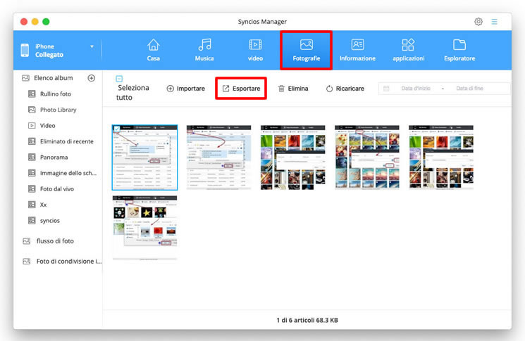Select the second-row photo thumbnail with star
This screenshot has width=525, height=341.
(144, 228)
